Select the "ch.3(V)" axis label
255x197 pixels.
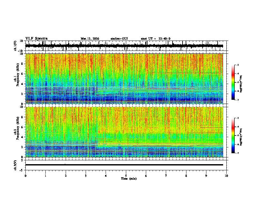pyautogui.click(x=15, y=165)
